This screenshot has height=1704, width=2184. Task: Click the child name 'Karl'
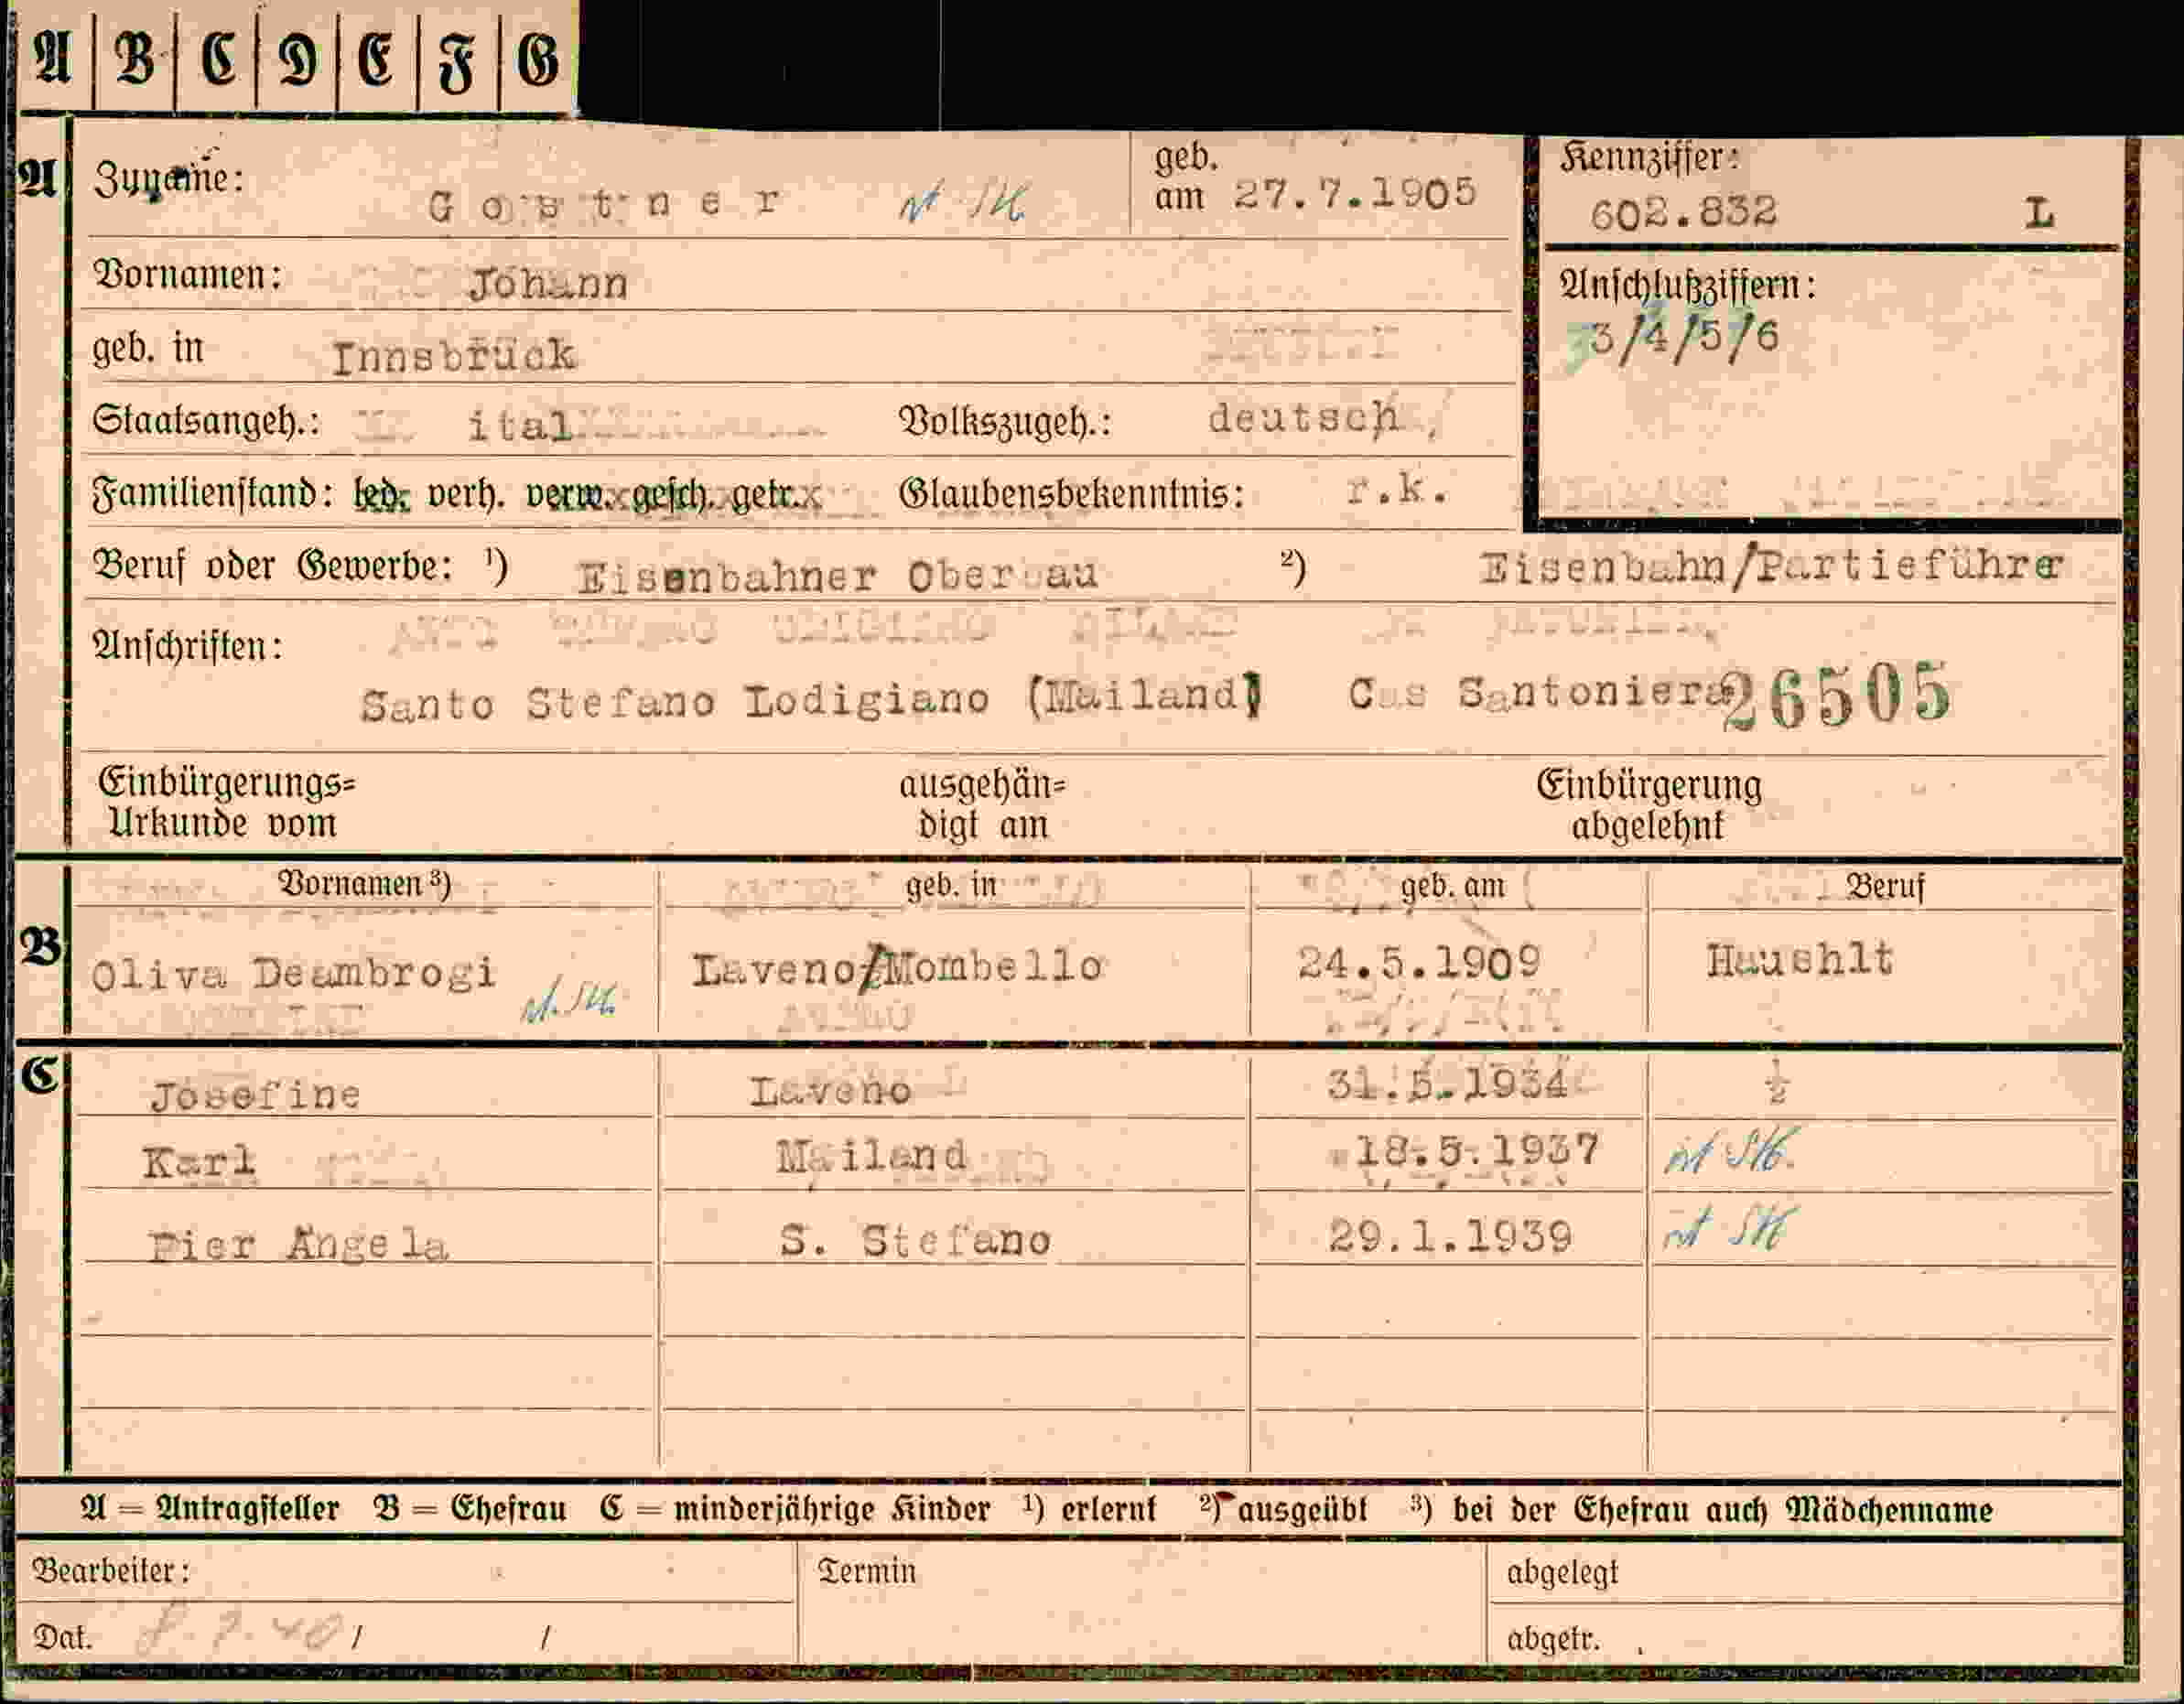198,1162
